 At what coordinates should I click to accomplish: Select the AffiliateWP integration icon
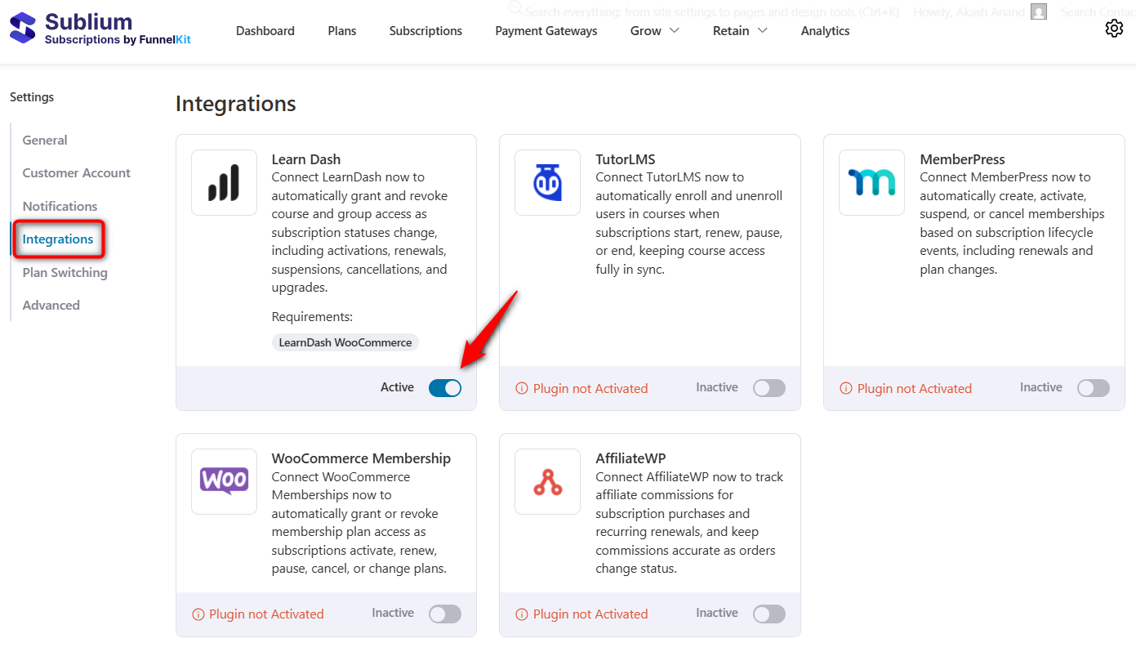[x=547, y=481]
